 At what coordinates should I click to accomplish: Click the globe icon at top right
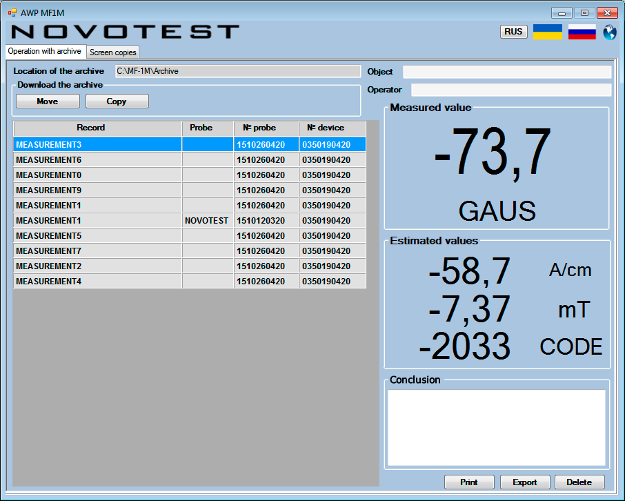pyautogui.click(x=609, y=32)
